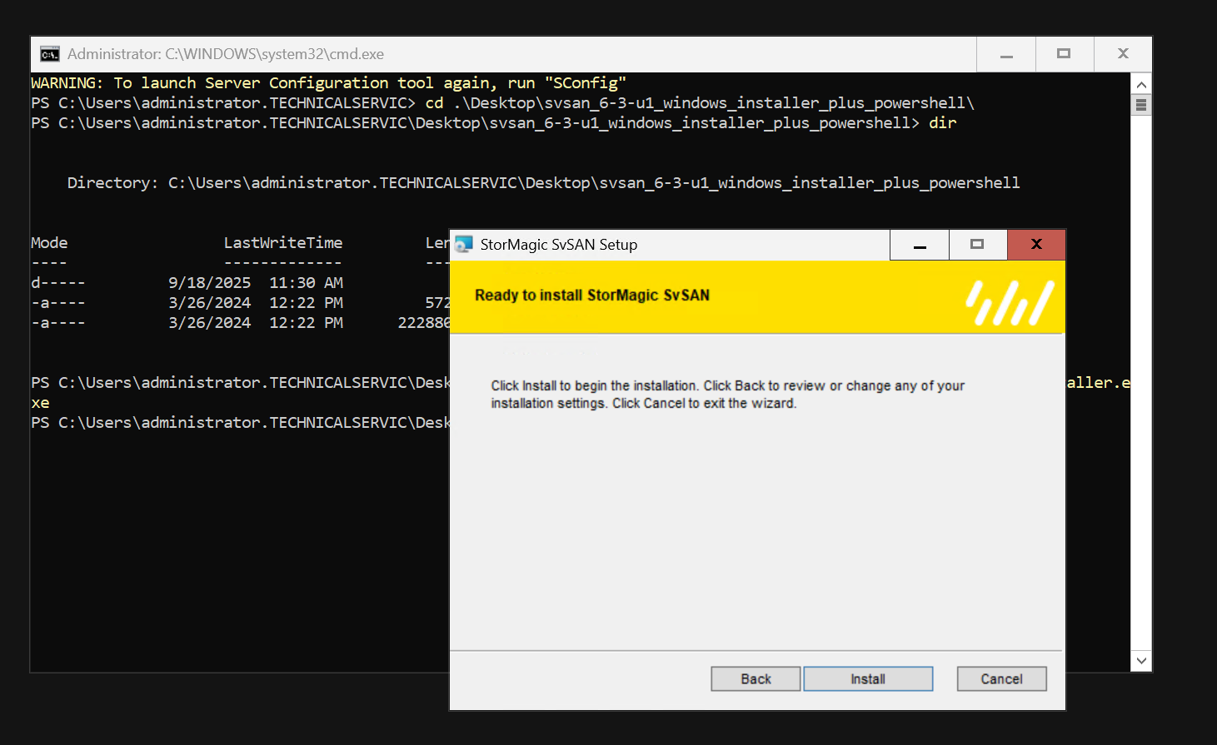This screenshot has height=745, width=1217.
Task: Click the 'Directory:' path line in cmd
Action: [x=543, y=183]
